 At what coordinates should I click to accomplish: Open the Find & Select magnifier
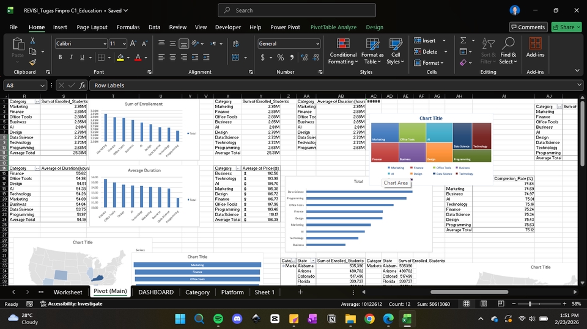pyautogui.click(x=508, y=51)
